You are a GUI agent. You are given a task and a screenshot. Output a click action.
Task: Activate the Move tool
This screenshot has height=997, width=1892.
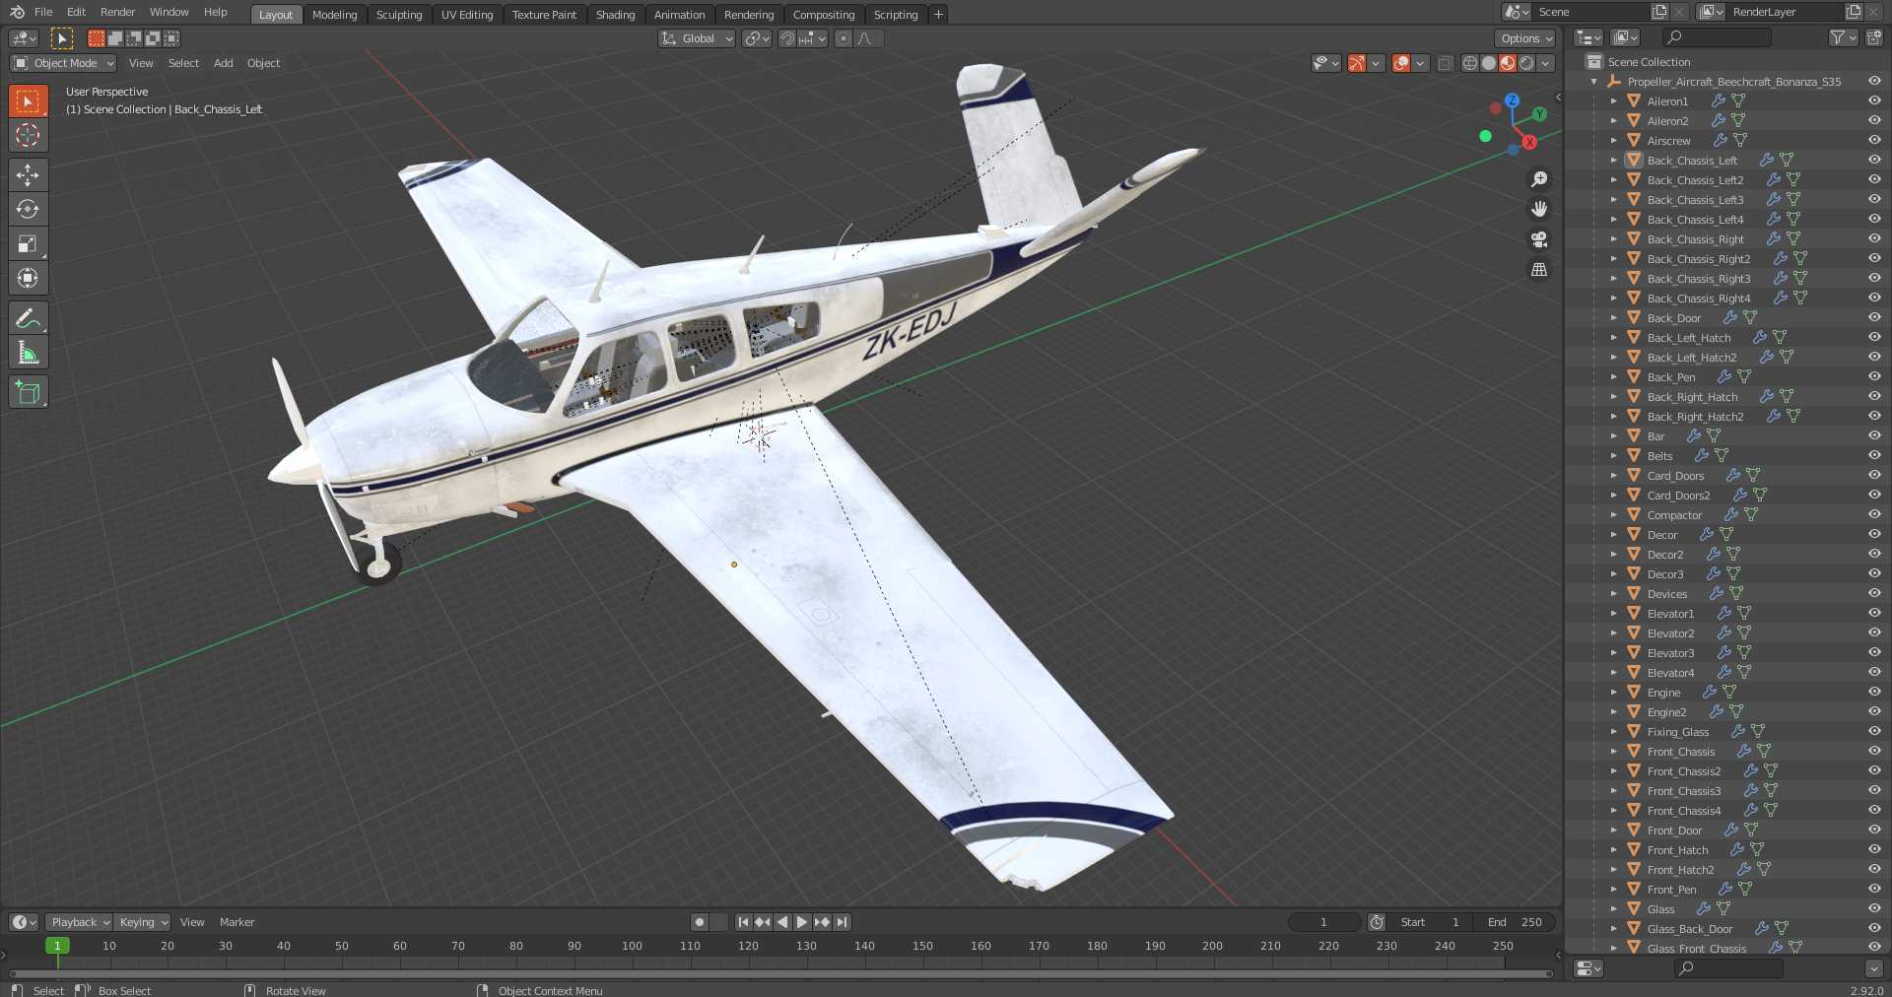tap(28, 175)
